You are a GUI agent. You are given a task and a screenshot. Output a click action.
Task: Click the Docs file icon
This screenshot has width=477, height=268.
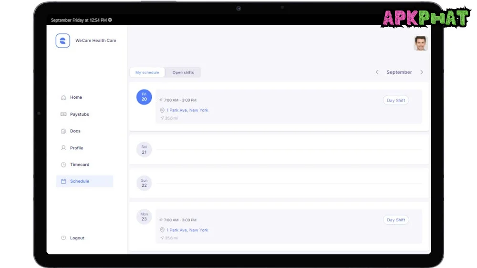coord(63,131)
